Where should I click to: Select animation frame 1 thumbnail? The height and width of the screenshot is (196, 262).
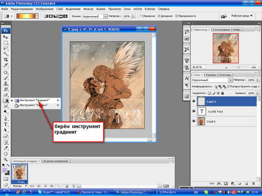[19, 172]
